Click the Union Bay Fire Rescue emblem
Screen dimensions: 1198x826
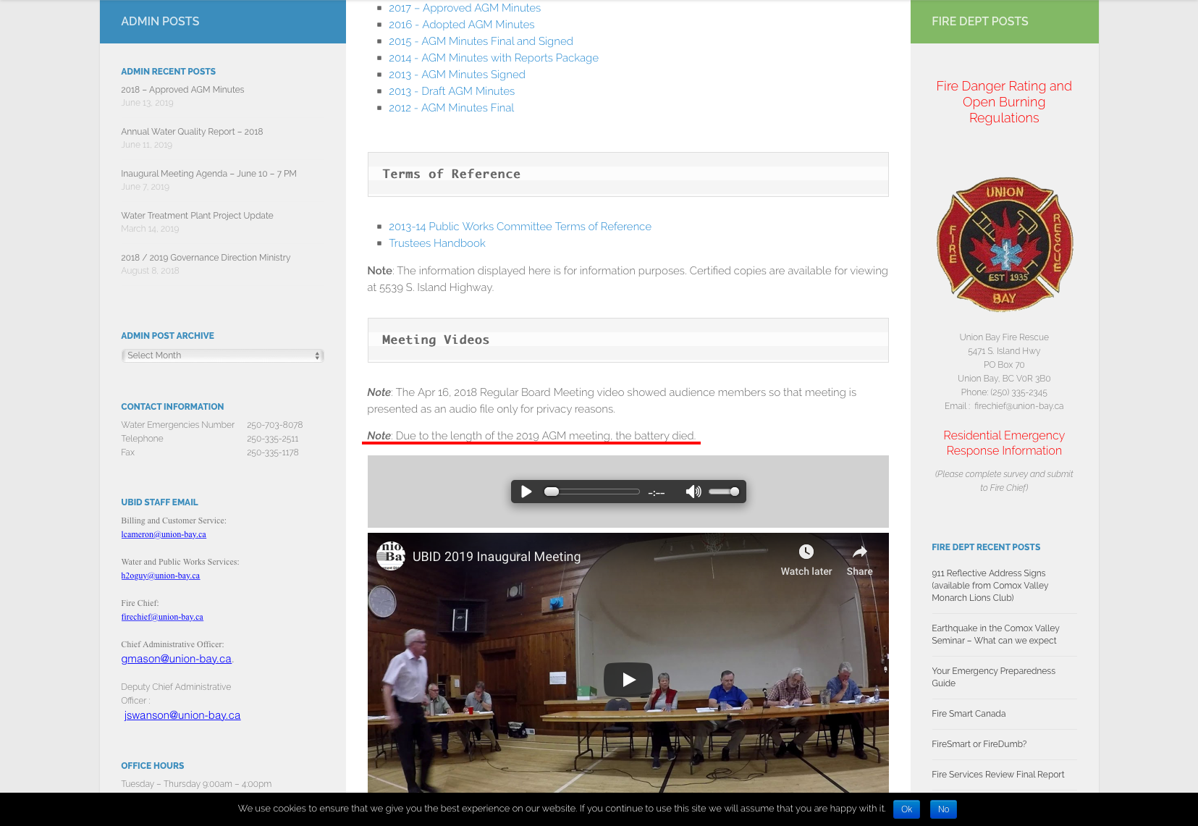click(1004, 243)
